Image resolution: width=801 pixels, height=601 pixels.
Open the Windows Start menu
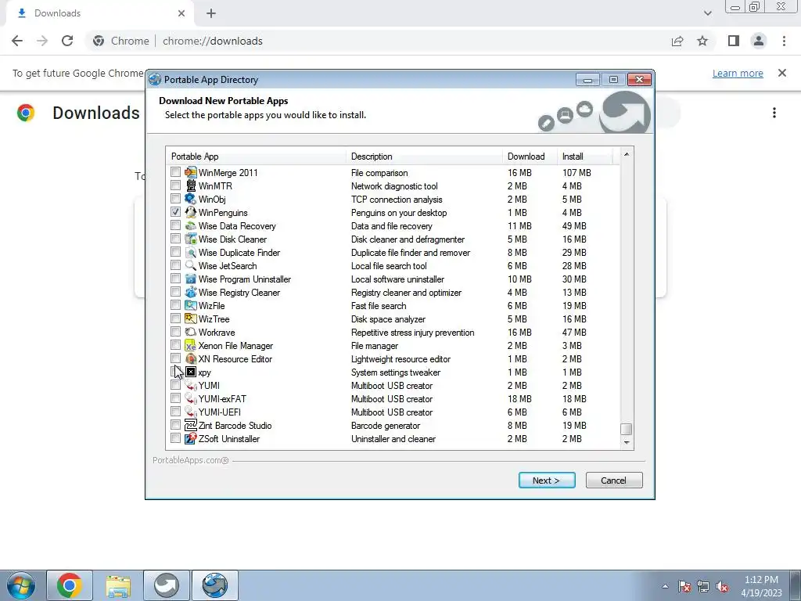pos(21,585)
